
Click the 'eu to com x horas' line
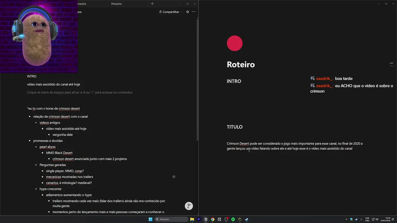(x=53, y=108)
